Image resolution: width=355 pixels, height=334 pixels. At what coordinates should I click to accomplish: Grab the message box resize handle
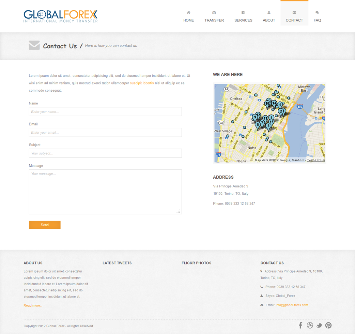click(179, 211)
